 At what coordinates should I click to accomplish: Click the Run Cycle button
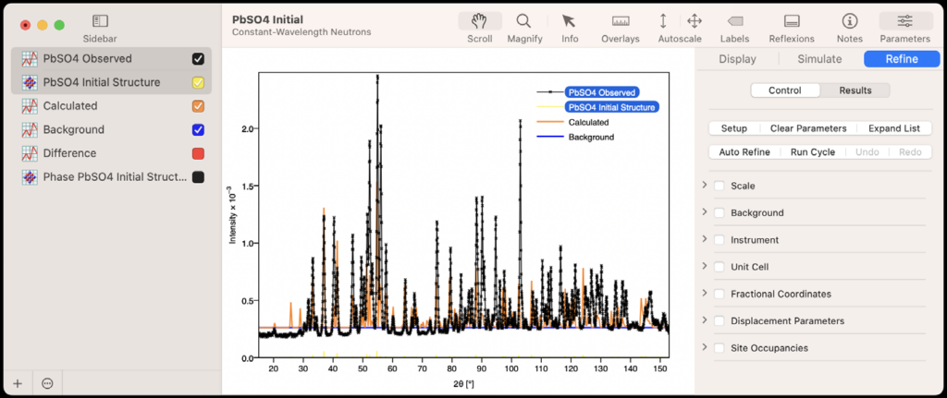click(812, 151)
